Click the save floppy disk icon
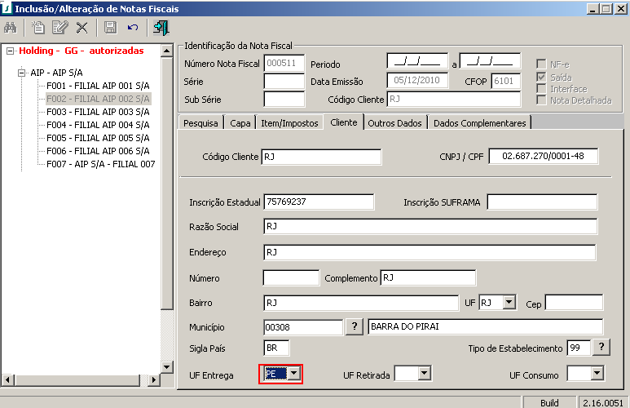This screenshot has width=630, height=408. [110, 28]
